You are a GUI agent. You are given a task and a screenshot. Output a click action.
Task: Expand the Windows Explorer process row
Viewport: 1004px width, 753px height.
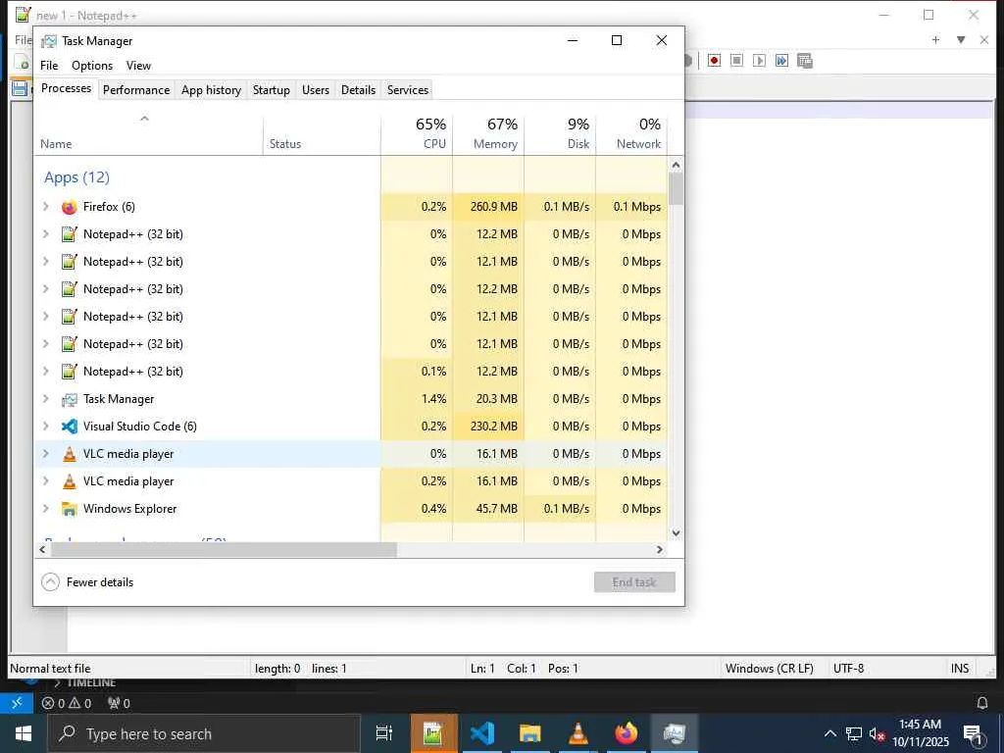click(45, 509)
